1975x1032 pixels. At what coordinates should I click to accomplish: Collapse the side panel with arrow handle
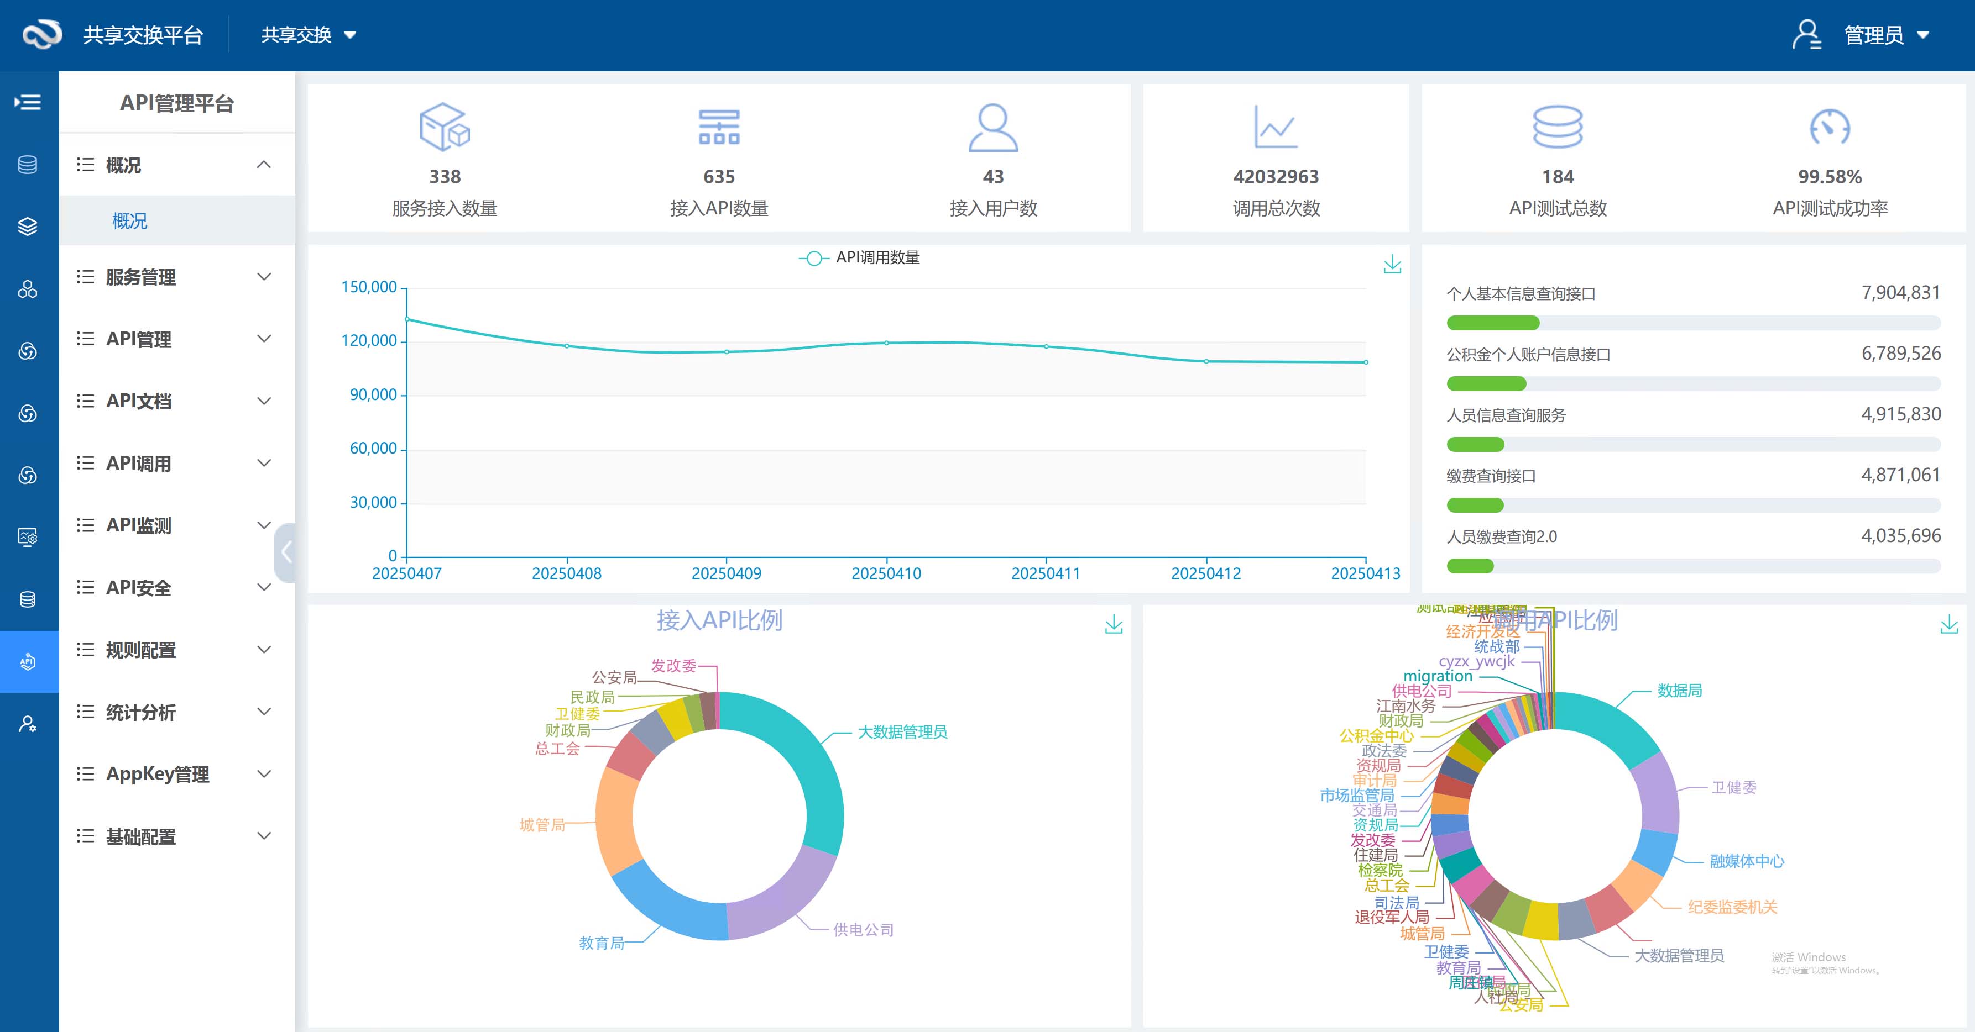285,551
